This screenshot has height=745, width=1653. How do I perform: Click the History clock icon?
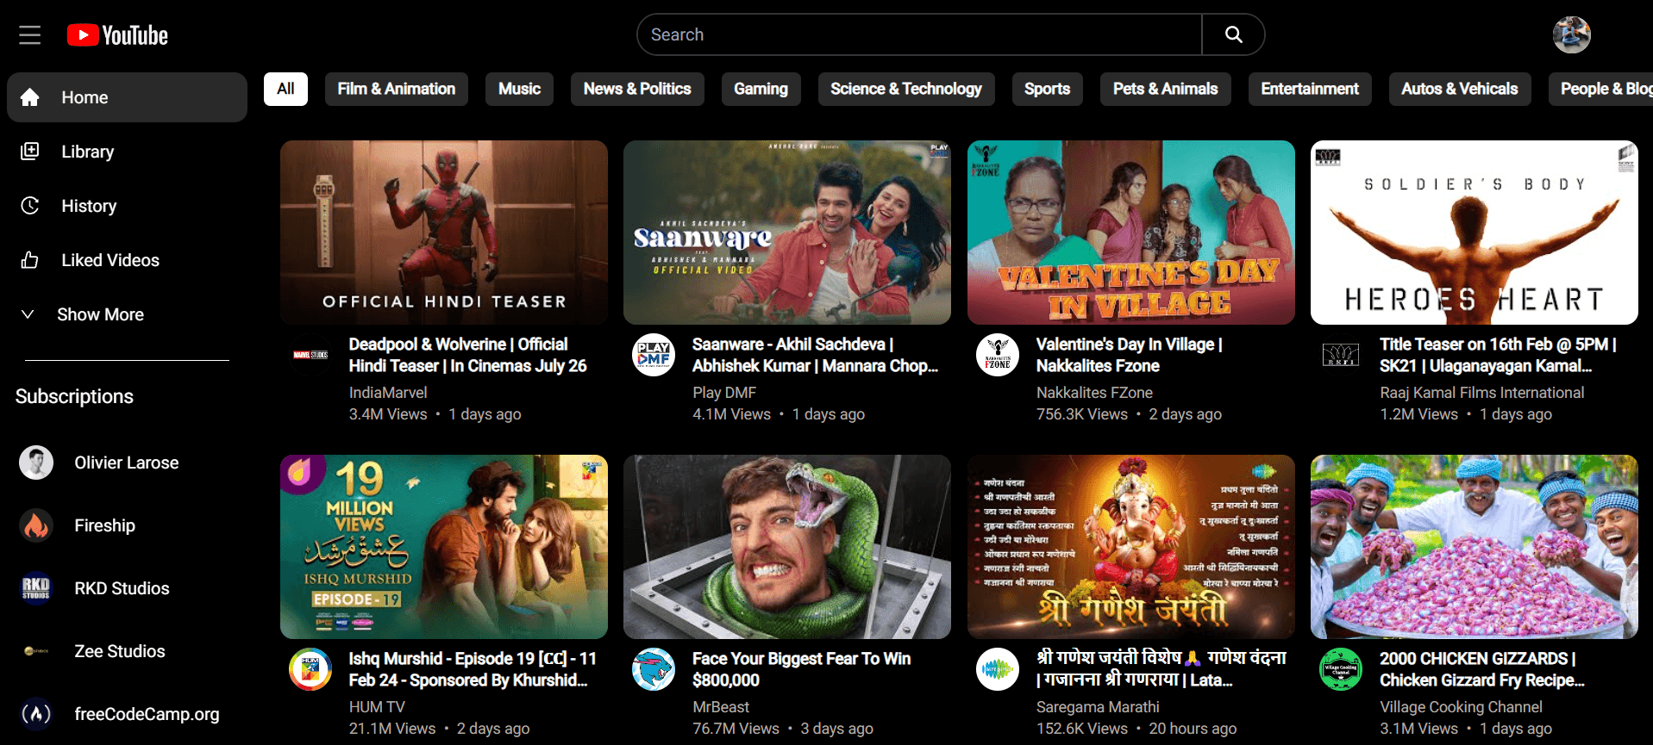(30, 206)
